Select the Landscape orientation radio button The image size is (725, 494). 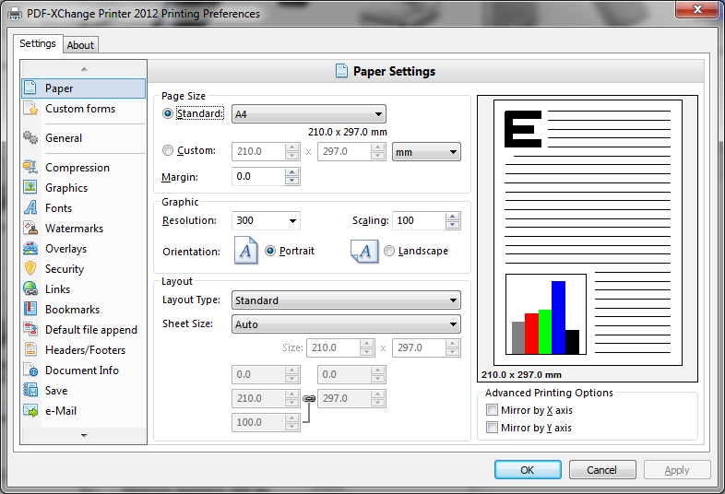pos(389,251)
